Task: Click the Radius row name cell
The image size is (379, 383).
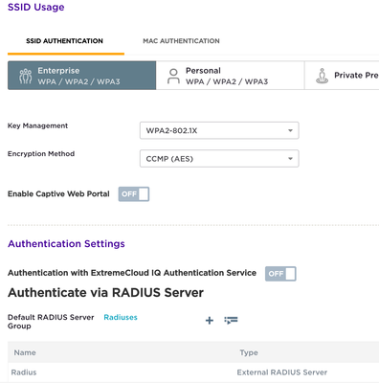Action: (24, 372)
